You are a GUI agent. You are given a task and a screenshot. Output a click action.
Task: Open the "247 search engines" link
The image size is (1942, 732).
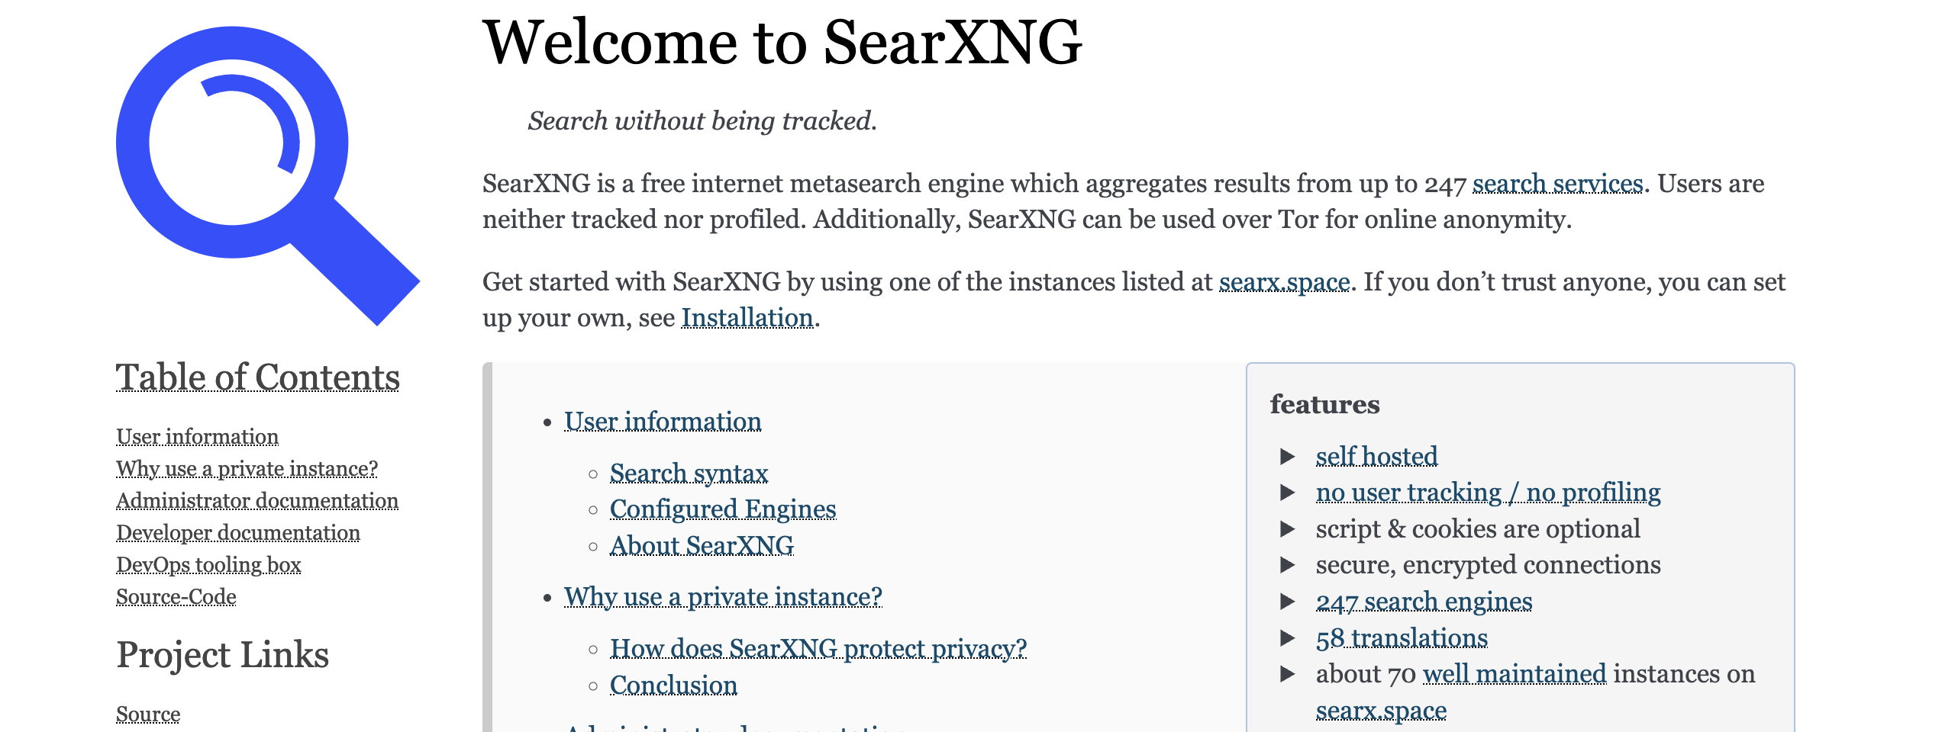click(1424, 602)
